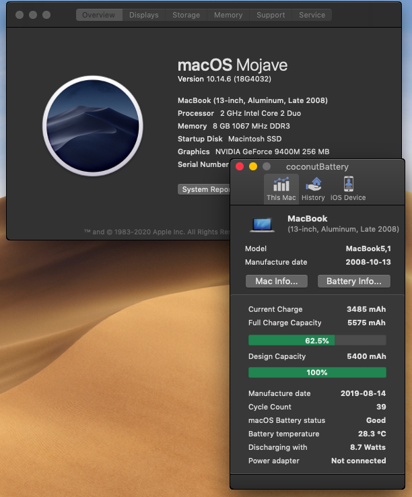Click the Apple copyright notice text

coord(158,232)
